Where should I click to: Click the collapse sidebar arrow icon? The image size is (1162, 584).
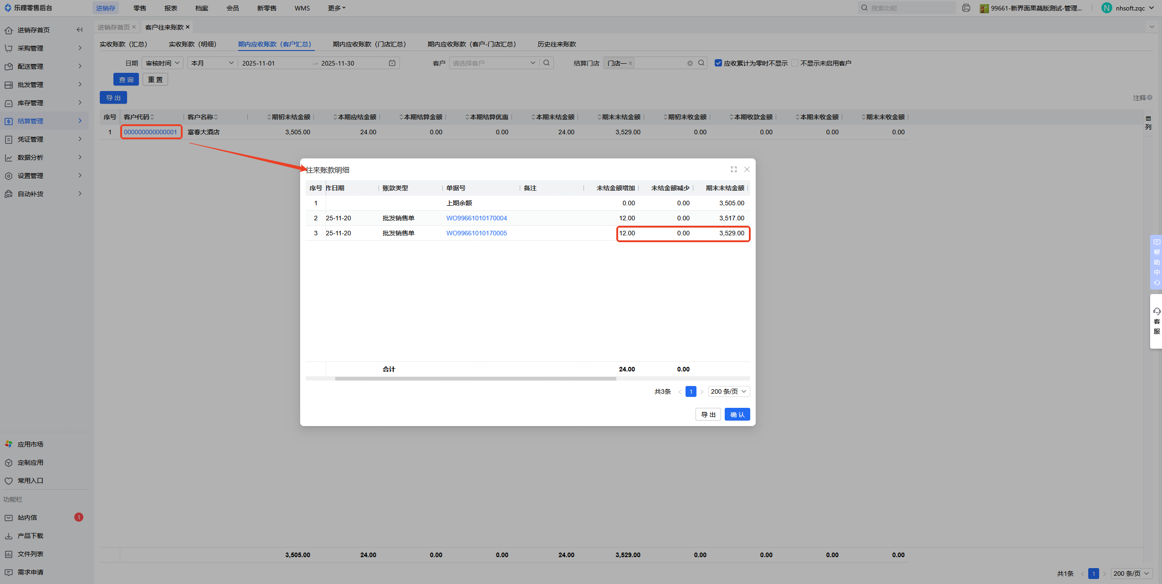(x=80, y=30)
